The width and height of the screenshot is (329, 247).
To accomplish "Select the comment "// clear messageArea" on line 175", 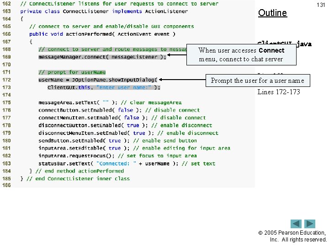I will (x=151, y=102).
